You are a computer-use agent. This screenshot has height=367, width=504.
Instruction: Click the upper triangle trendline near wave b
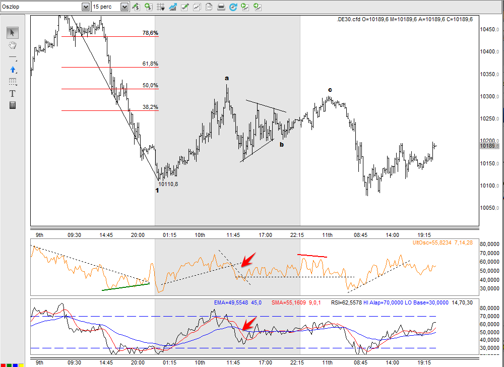[266, 106]
